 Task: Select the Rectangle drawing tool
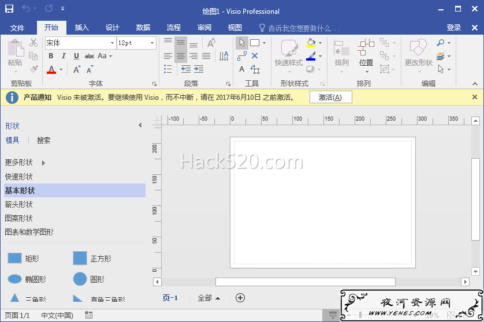click(255, 43)
